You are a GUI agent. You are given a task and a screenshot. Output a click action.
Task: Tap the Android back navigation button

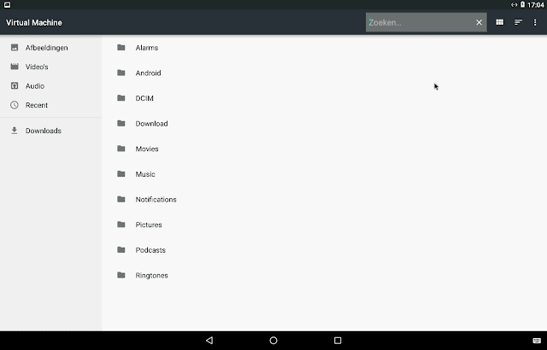[209, 341]
